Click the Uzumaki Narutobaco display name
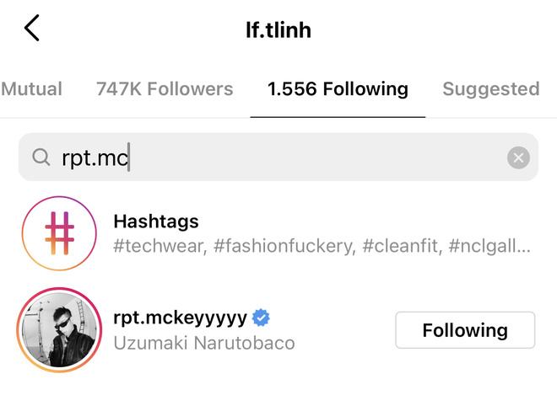This screenshot has width=557, height=411. click(x=203, y=343)
